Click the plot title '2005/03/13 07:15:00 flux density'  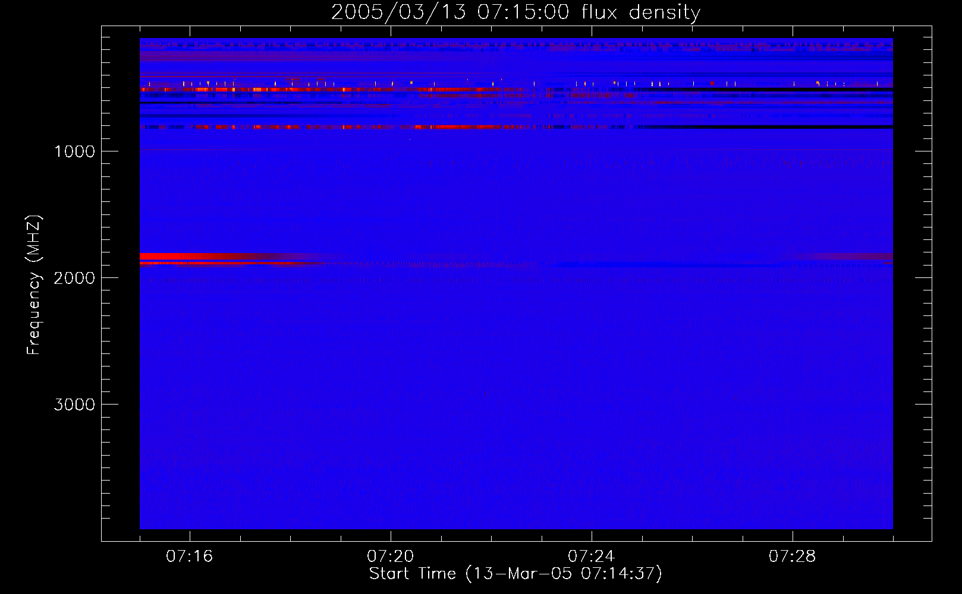[x=515, y=12]
